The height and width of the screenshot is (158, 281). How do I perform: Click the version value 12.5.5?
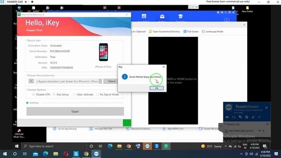click(x=54, y=63)
